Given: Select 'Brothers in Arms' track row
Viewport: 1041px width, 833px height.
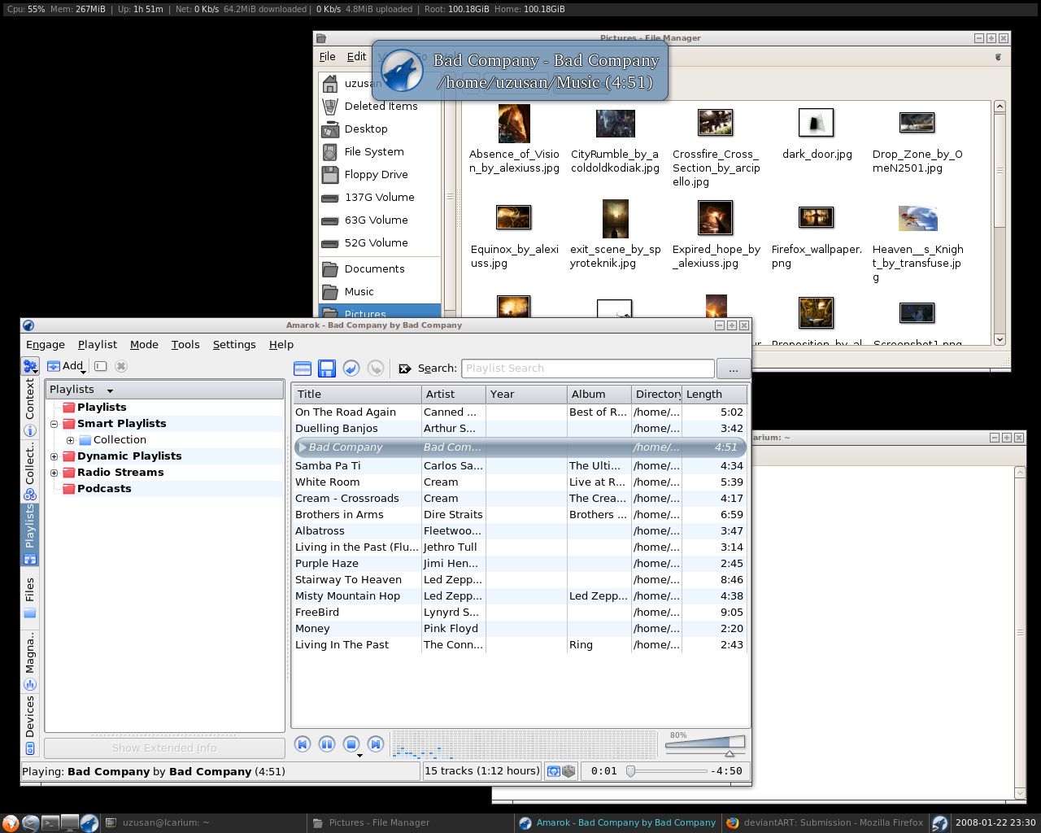Looking at the screenshot, I should coord(520,515).
